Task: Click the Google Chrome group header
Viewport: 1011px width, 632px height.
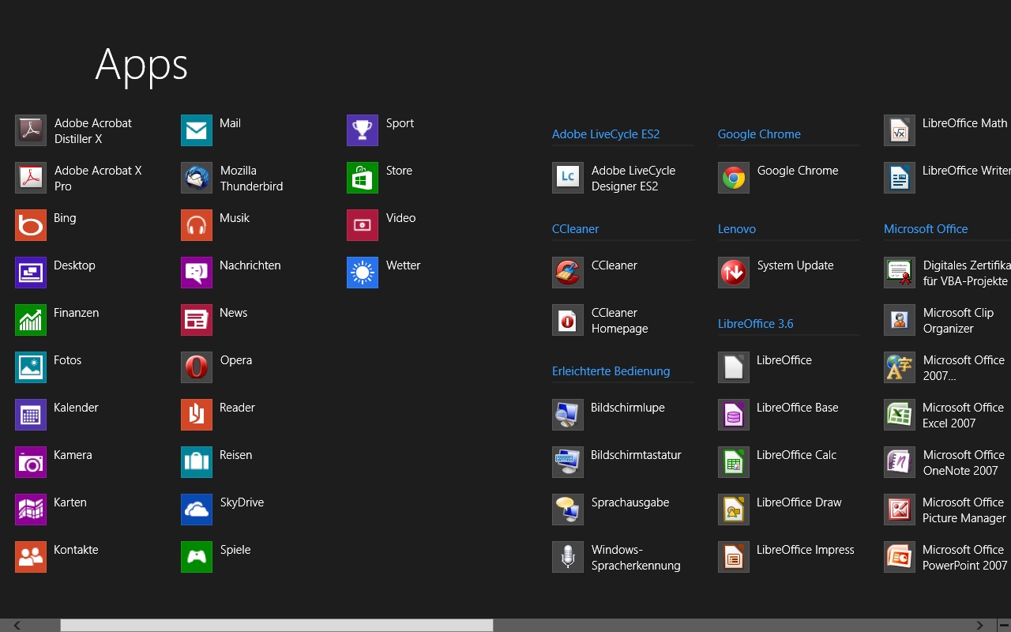Action: point(759,134)
